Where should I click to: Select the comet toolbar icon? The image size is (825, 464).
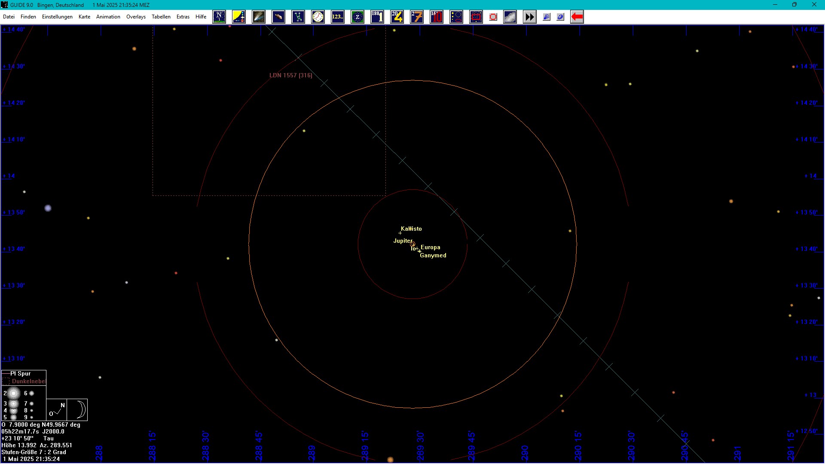tap(258, 17)
